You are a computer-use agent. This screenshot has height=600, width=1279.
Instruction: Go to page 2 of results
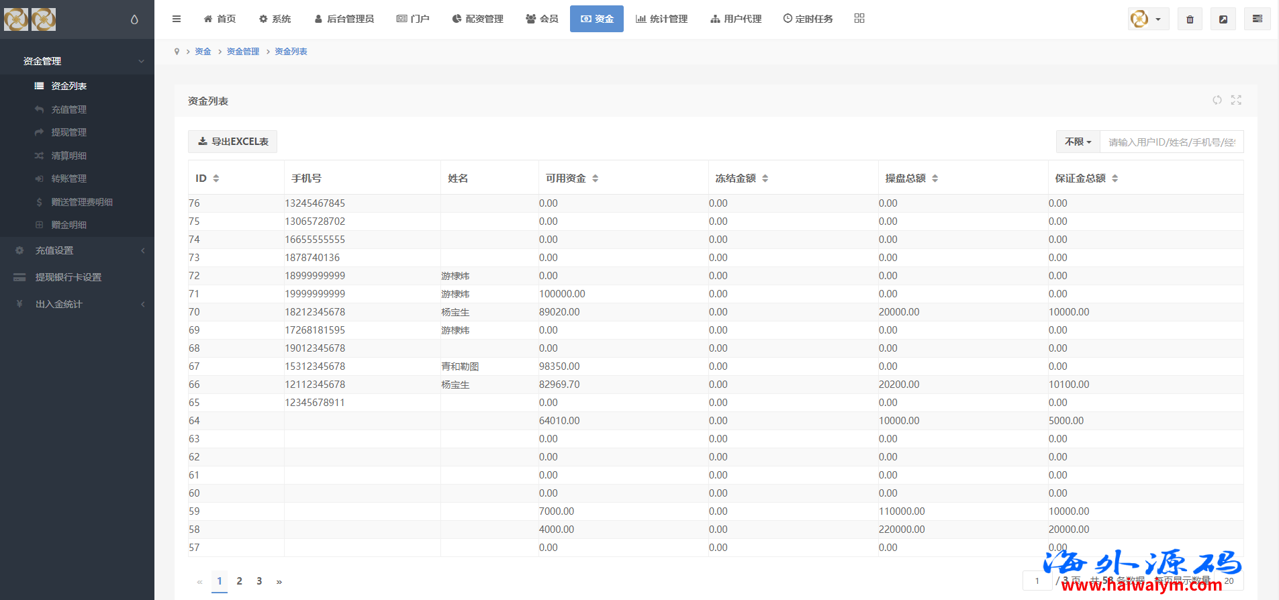click(x=239, y=581)
